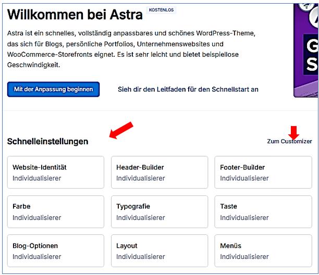Click the purple promo banner thumbnail
Viewport: 319px width, 275px height.
click(306, 49)
